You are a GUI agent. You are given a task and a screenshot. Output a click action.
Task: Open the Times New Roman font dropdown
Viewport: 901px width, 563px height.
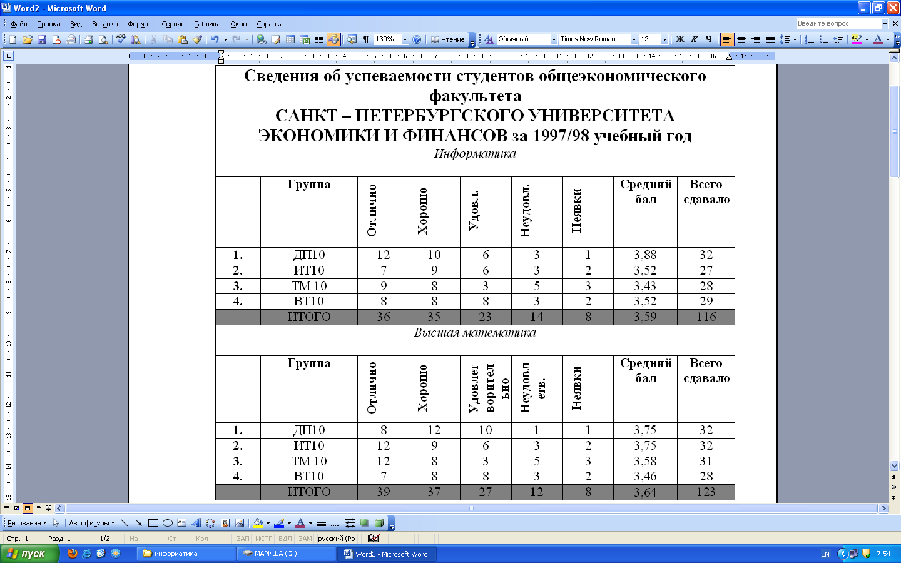click(x=634, y=39)
